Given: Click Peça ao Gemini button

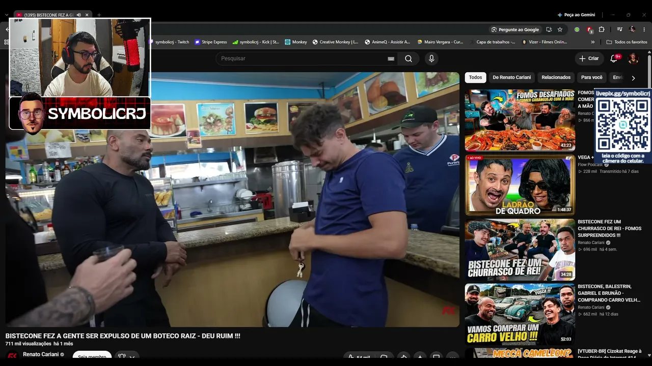Looking at the screenshot, I should point(576,15).
